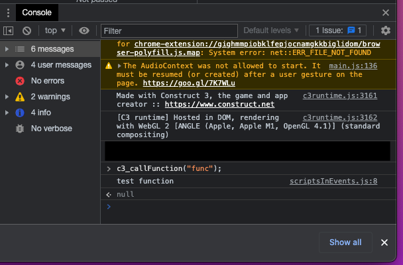
Task: Focus the Filter input field
Action: point(169,31)
